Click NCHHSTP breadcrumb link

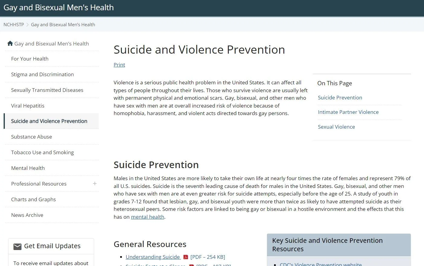14,25
